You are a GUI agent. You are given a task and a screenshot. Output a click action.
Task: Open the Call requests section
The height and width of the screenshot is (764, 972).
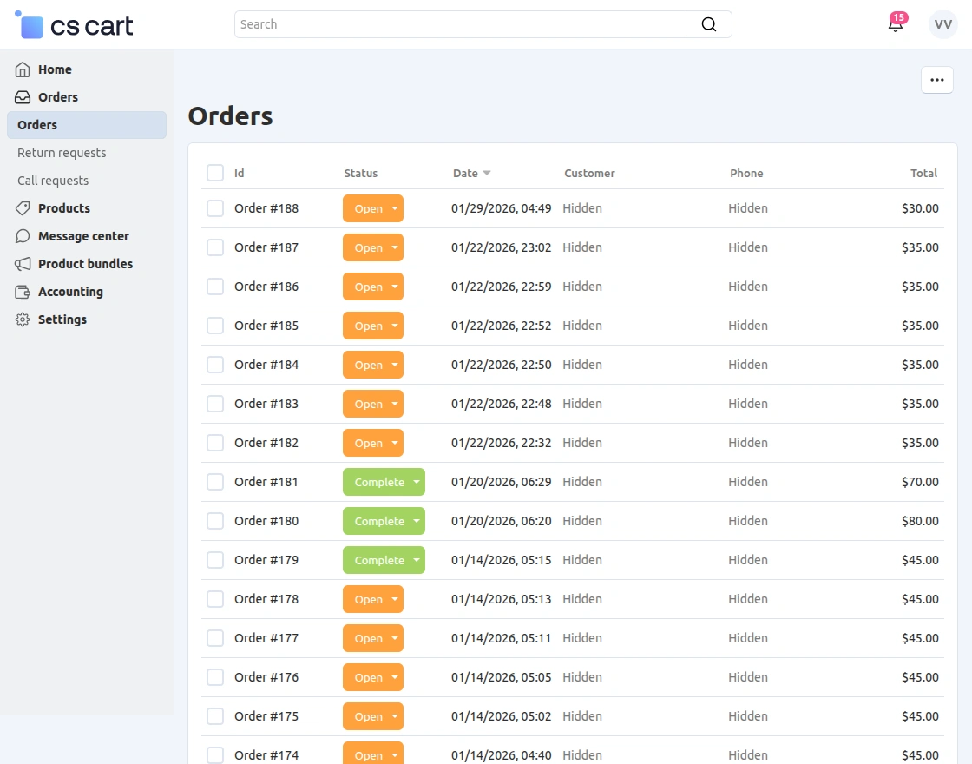[x=54, y=181]
